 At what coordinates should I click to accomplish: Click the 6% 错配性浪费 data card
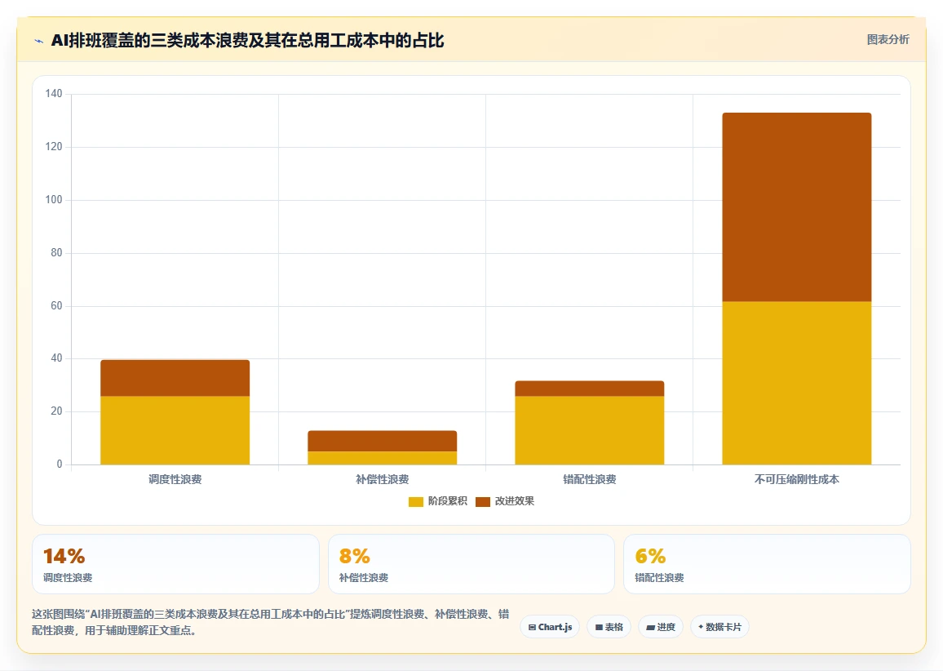[768, 564]
